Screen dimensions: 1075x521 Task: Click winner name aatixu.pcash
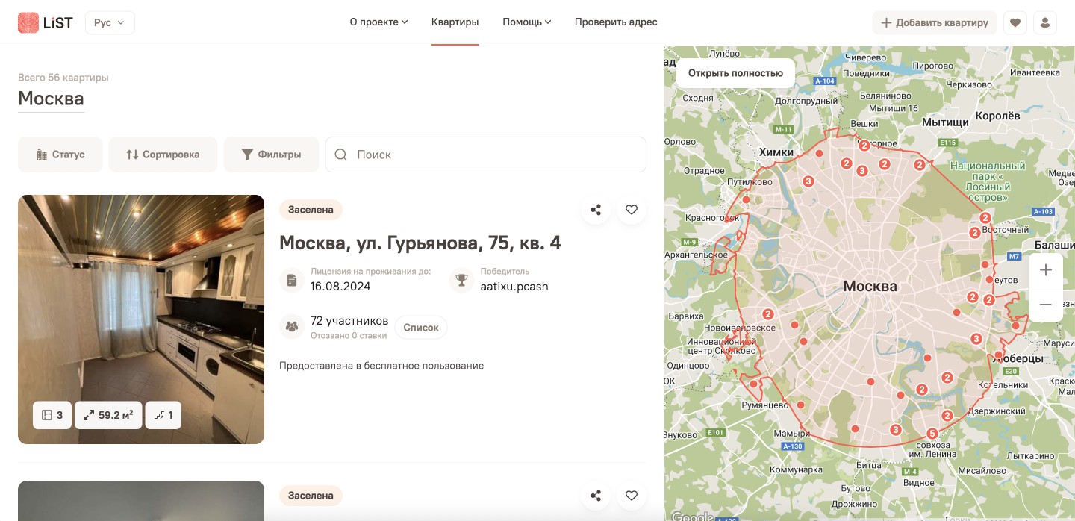[x=514, y=287]
